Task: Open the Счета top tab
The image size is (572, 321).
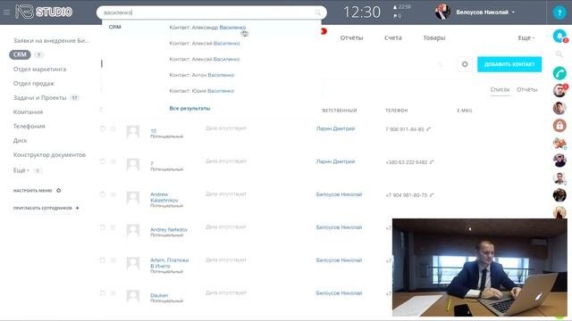Action: point(393,37)
